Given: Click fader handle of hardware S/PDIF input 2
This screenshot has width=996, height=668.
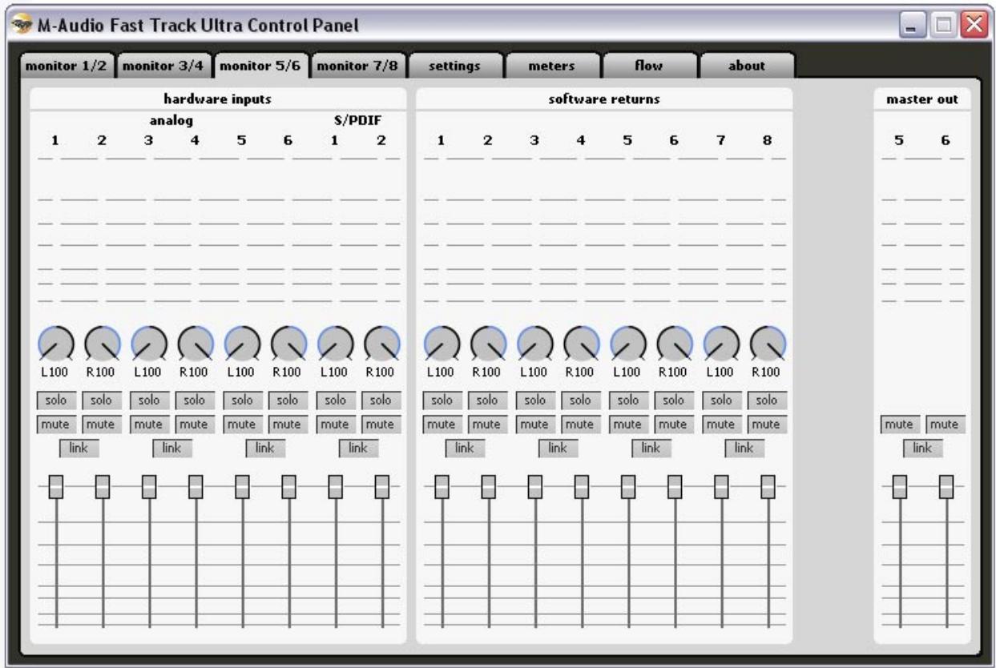Looking at the screenshot, I should click(x=381, y=486).
